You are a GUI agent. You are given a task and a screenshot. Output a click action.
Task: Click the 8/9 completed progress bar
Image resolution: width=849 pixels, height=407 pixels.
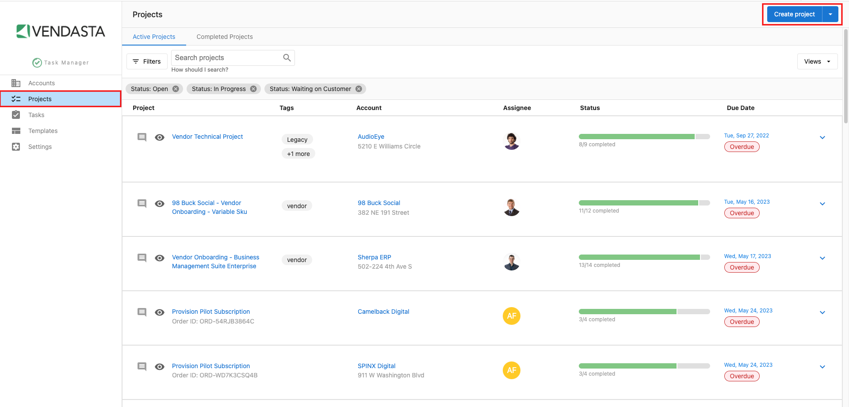[x=644, y=137]
